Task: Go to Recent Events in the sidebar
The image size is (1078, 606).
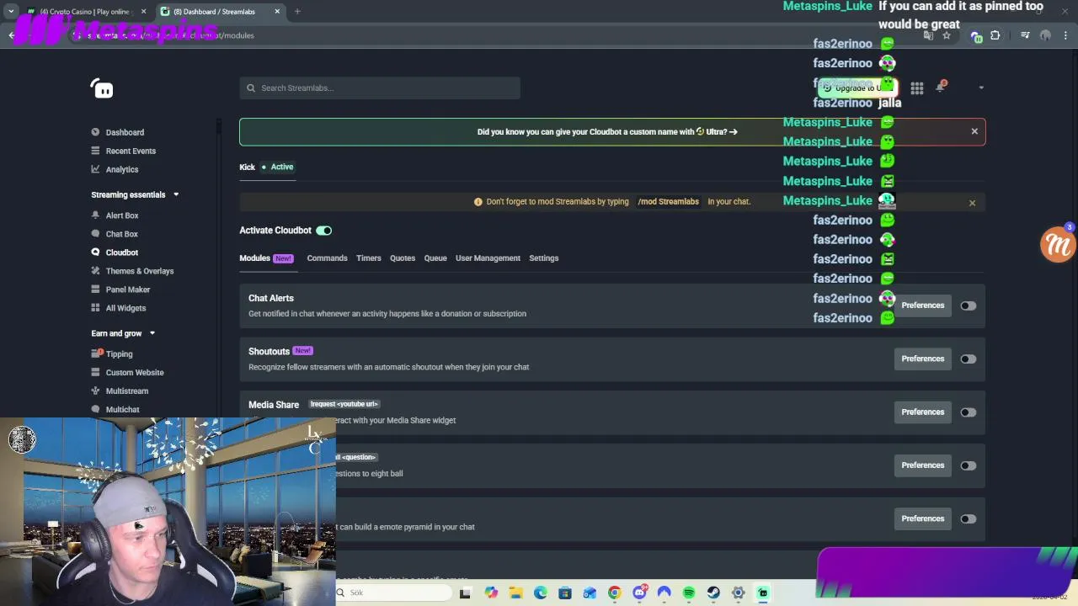Action: coord(131,151)
